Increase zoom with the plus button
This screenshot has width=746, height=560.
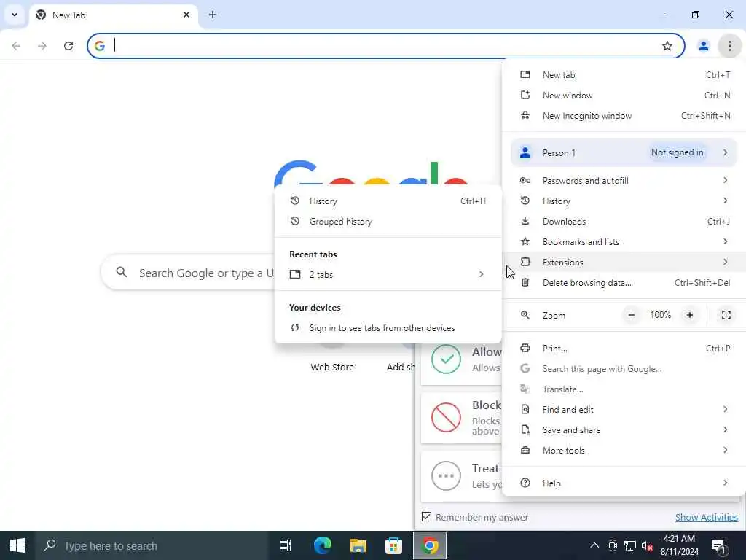pos(689,315)
